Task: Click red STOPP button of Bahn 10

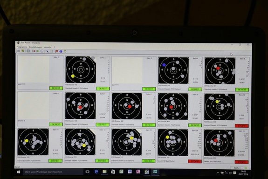Action: point(242,126)
